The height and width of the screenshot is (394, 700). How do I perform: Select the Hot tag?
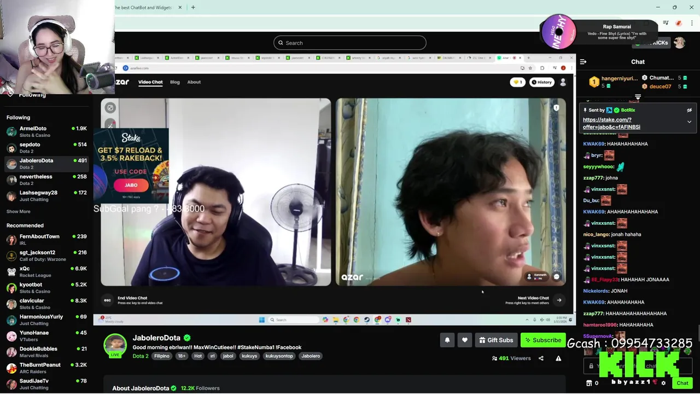(x=198, y=356)
